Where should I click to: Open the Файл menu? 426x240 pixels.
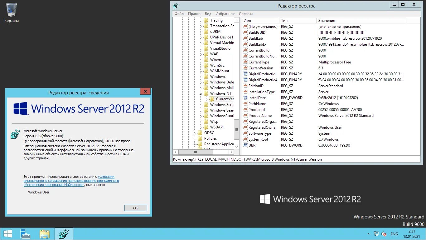pyautogui.click(x=179, y=14)
